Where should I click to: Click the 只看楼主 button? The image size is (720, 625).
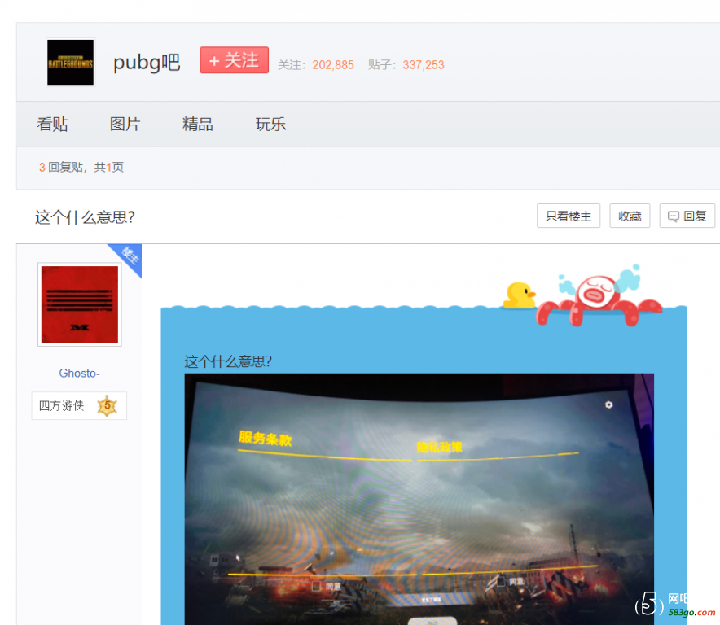569,216
